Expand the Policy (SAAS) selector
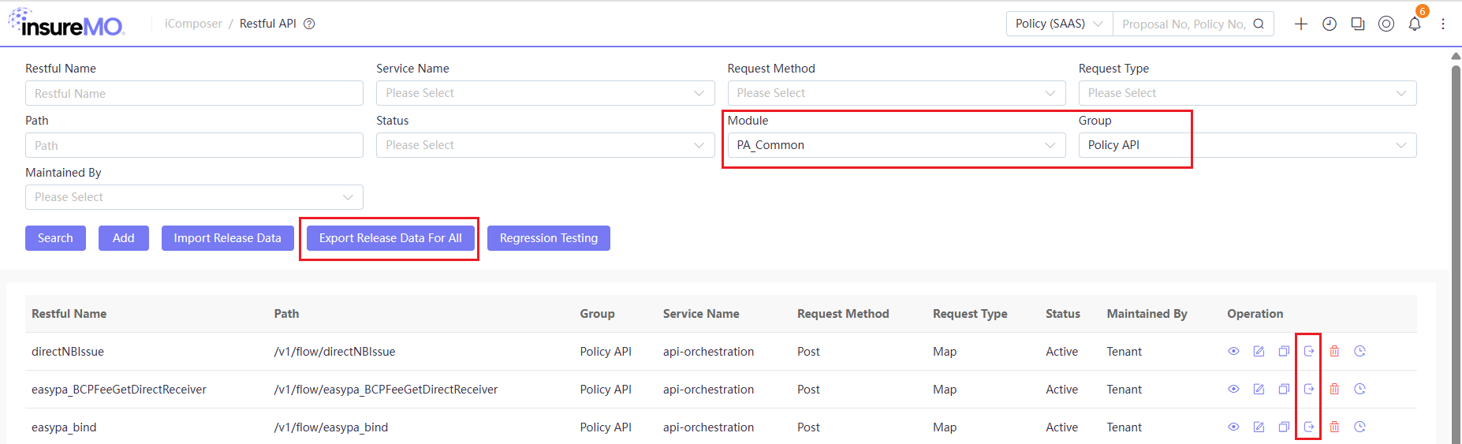 [1059, 24]
